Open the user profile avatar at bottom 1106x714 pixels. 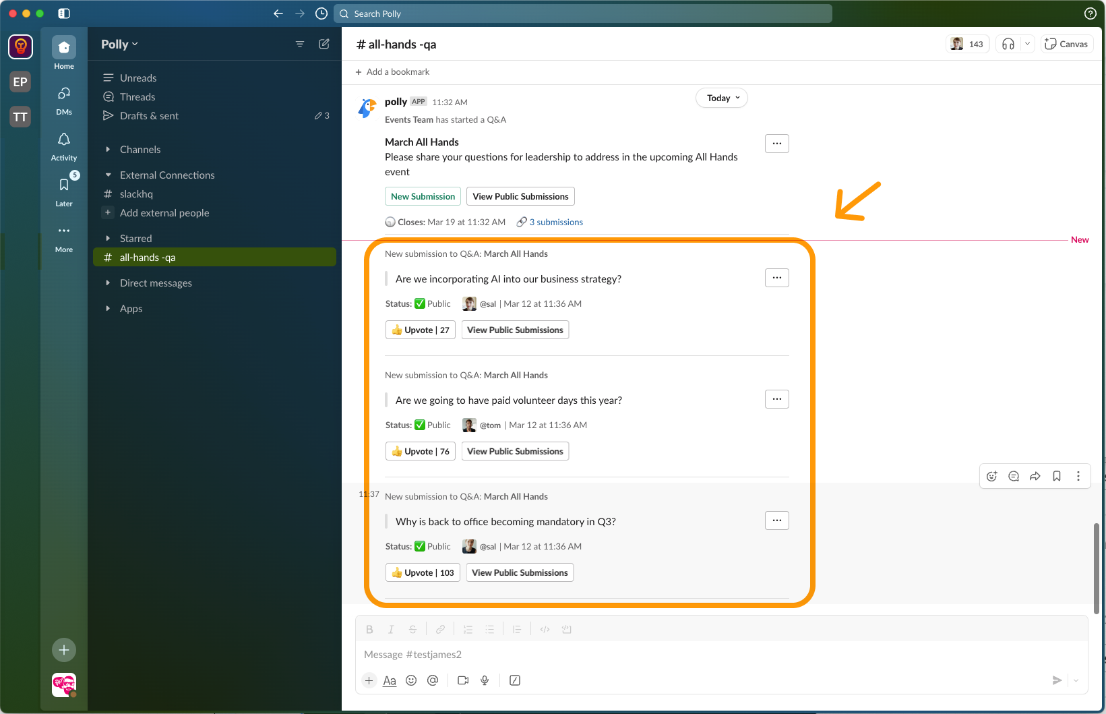point(64,685)
